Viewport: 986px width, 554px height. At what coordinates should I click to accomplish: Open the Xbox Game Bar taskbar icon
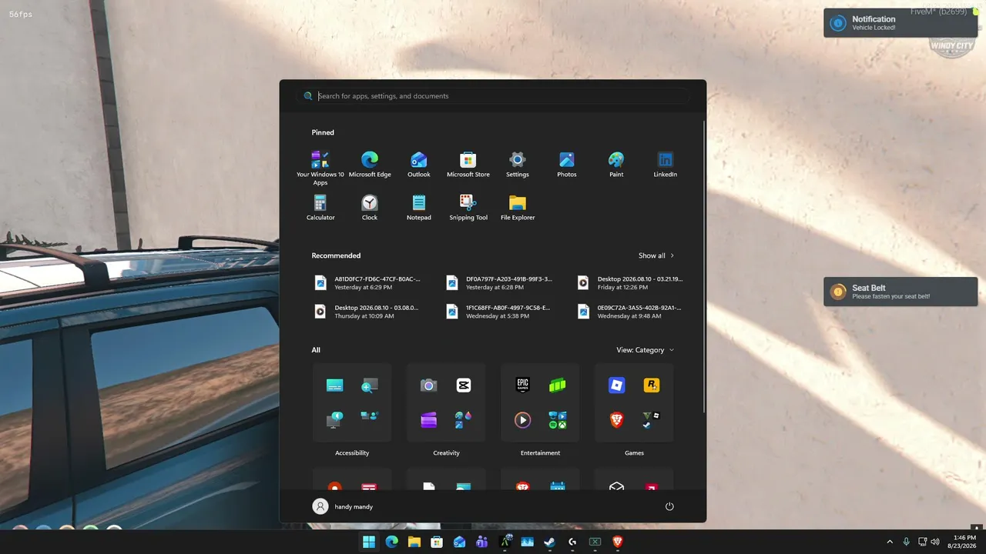tap(595, 542)
